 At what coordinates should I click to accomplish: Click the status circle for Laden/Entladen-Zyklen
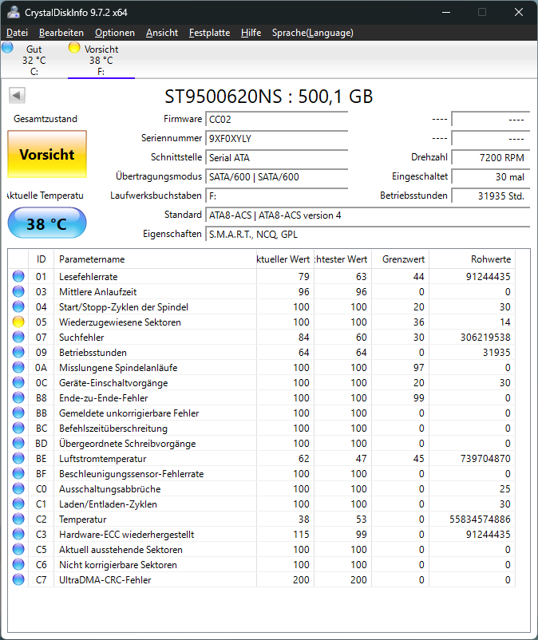pyautogui.click(x=18, y=504)
